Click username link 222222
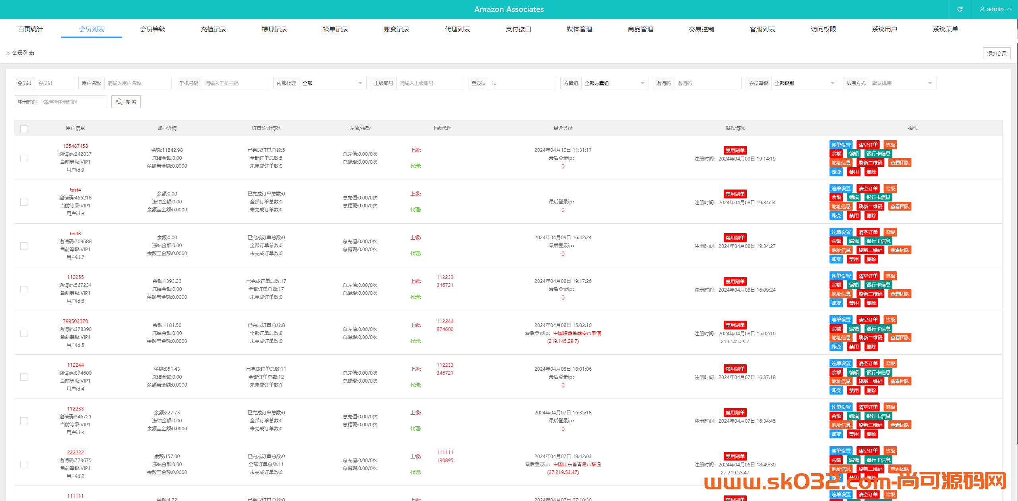The width and height of the screenshot is (1018, 501). (75, 452)
